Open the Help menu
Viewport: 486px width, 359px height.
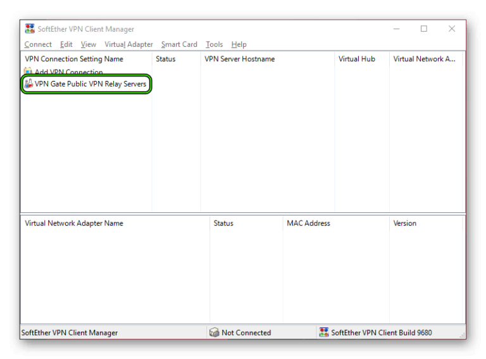coord(239,44)
